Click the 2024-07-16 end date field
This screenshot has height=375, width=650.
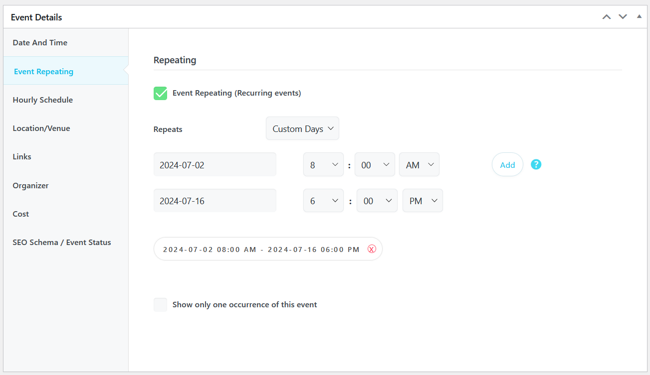click(215, 201)
